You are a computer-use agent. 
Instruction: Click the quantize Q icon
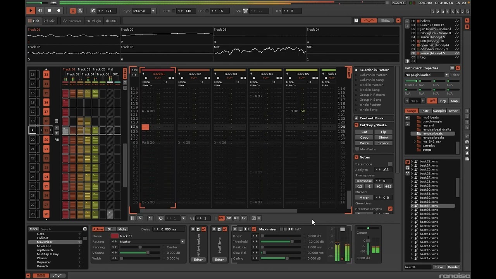[161, 218]
